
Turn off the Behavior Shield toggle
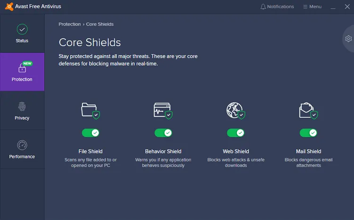click(163, 133)
